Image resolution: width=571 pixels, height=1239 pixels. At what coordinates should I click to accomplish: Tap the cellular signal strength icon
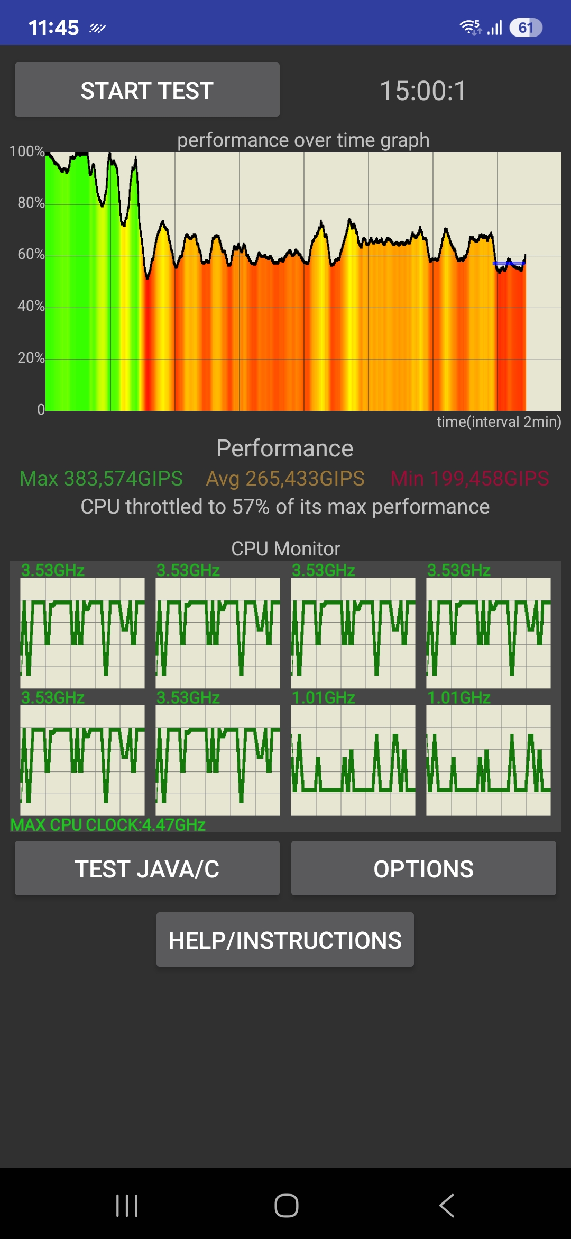coord(495,28)
